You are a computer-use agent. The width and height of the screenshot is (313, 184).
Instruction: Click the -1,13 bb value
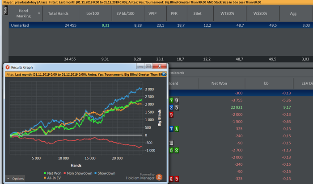(x=286, y=150)
